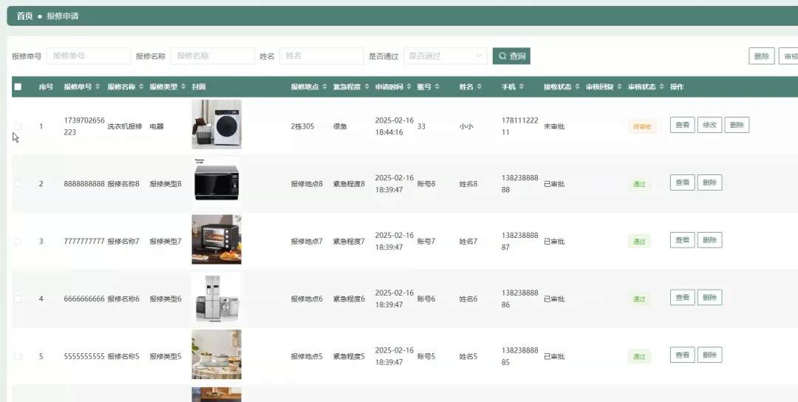Click 修改 for 洗衣机报修 row
Screen dimensions: 798x402
709,125
